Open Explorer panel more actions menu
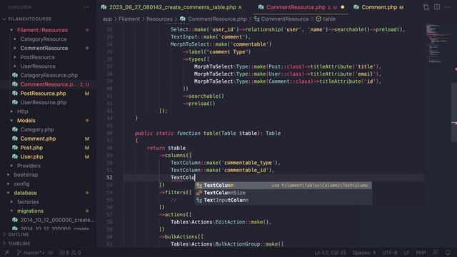This screenshot has width=457, height=257. click(x=86, y=7)
